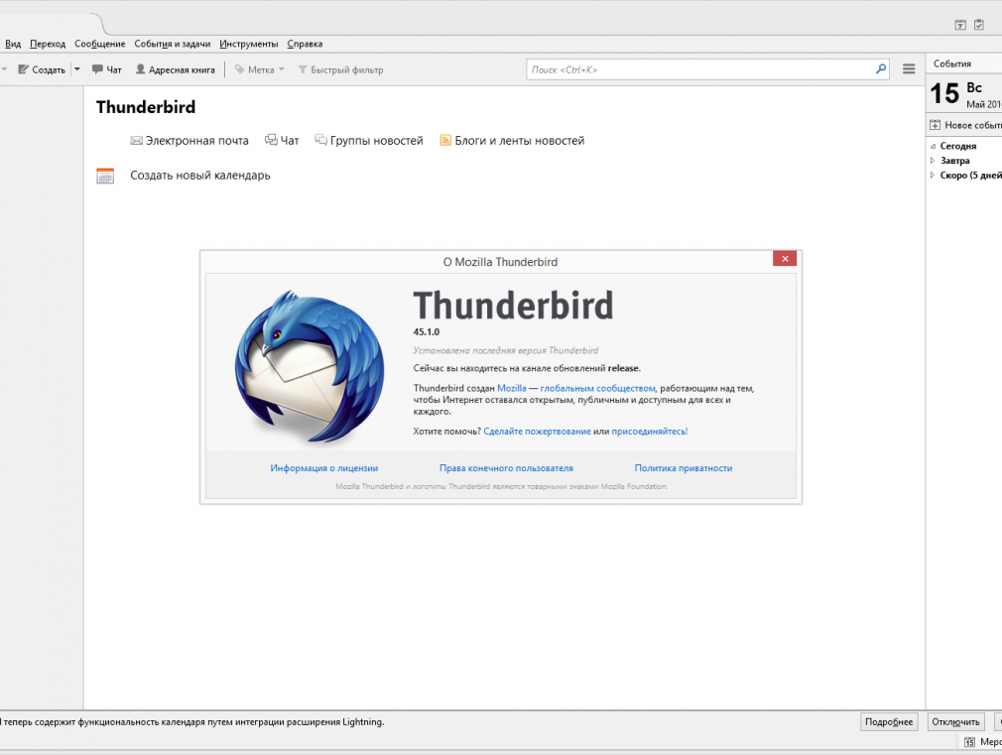Click the calendar icon in the status bar

tap(969, 741)
